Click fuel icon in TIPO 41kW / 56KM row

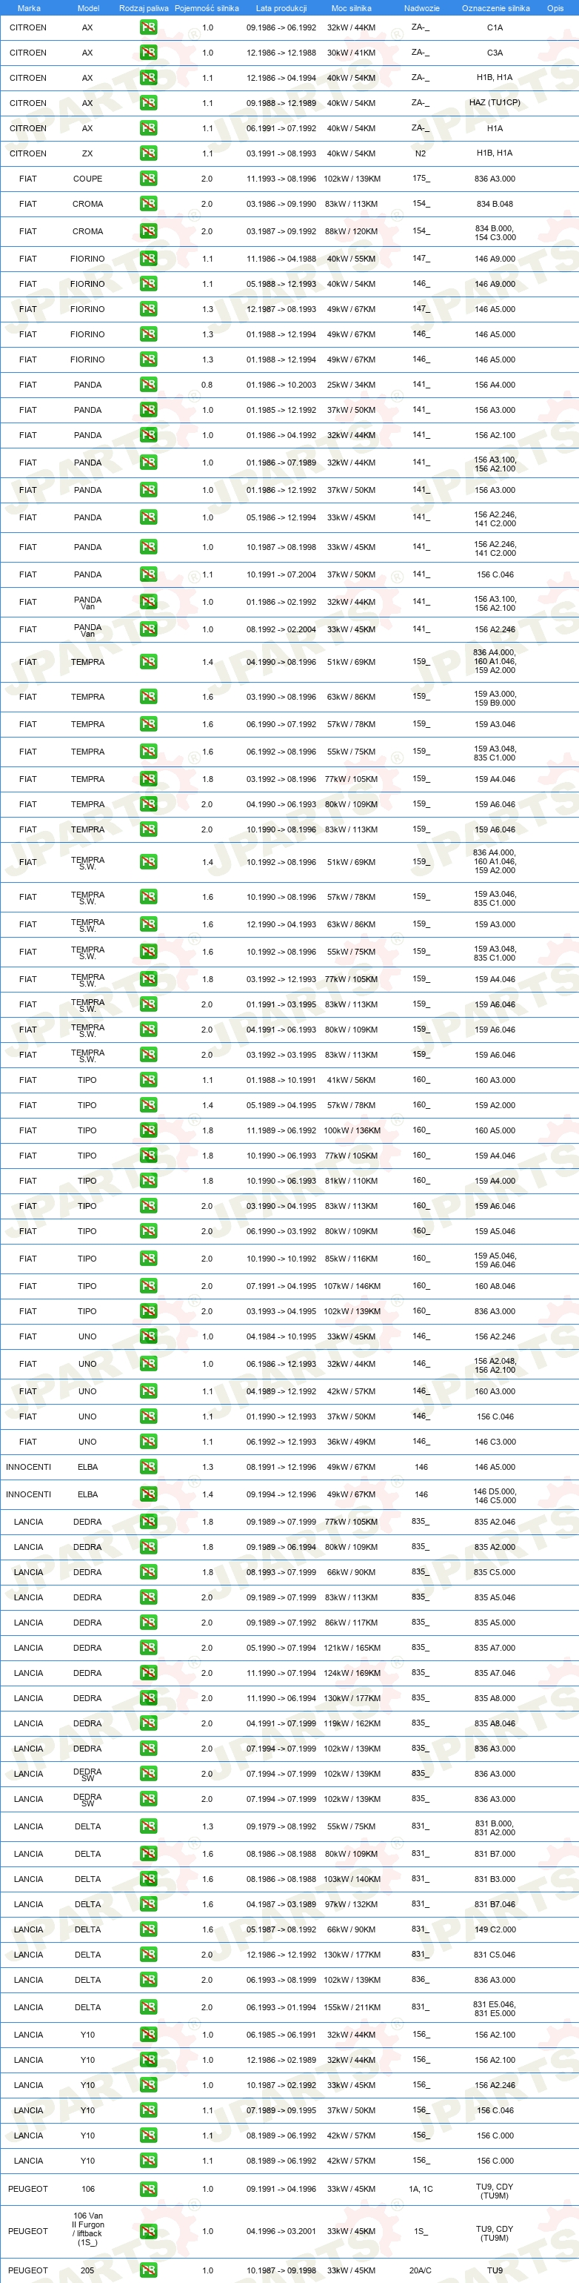click(148, 1079)
